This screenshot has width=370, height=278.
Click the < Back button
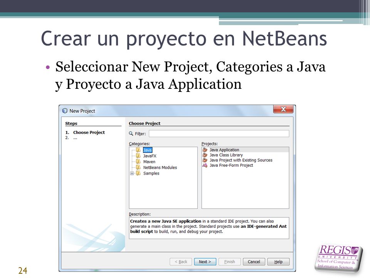tap(181, 262)
